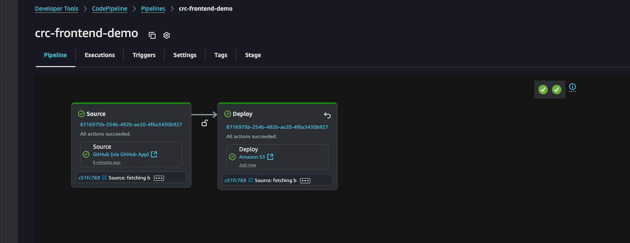630x243 pixels.
Task: Toggle the transition lock between stages
Action: [205, 123]
